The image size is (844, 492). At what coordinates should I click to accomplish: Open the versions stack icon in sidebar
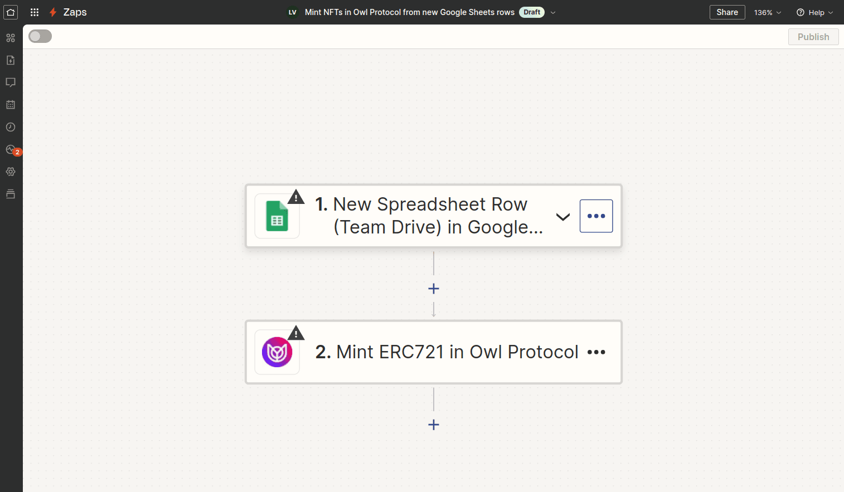click(11, 194)
